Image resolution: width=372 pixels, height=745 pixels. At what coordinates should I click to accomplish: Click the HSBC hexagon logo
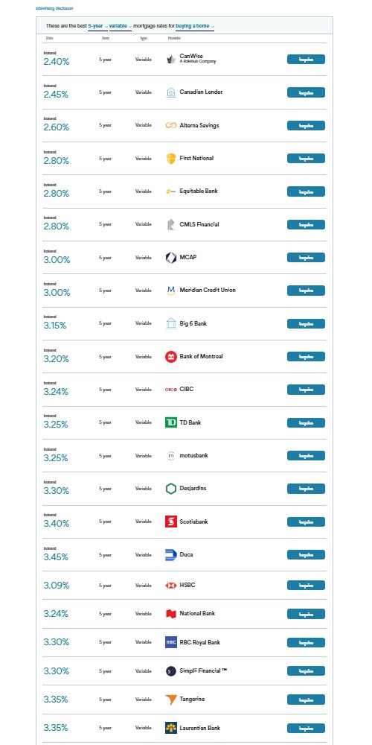[171, 586]
